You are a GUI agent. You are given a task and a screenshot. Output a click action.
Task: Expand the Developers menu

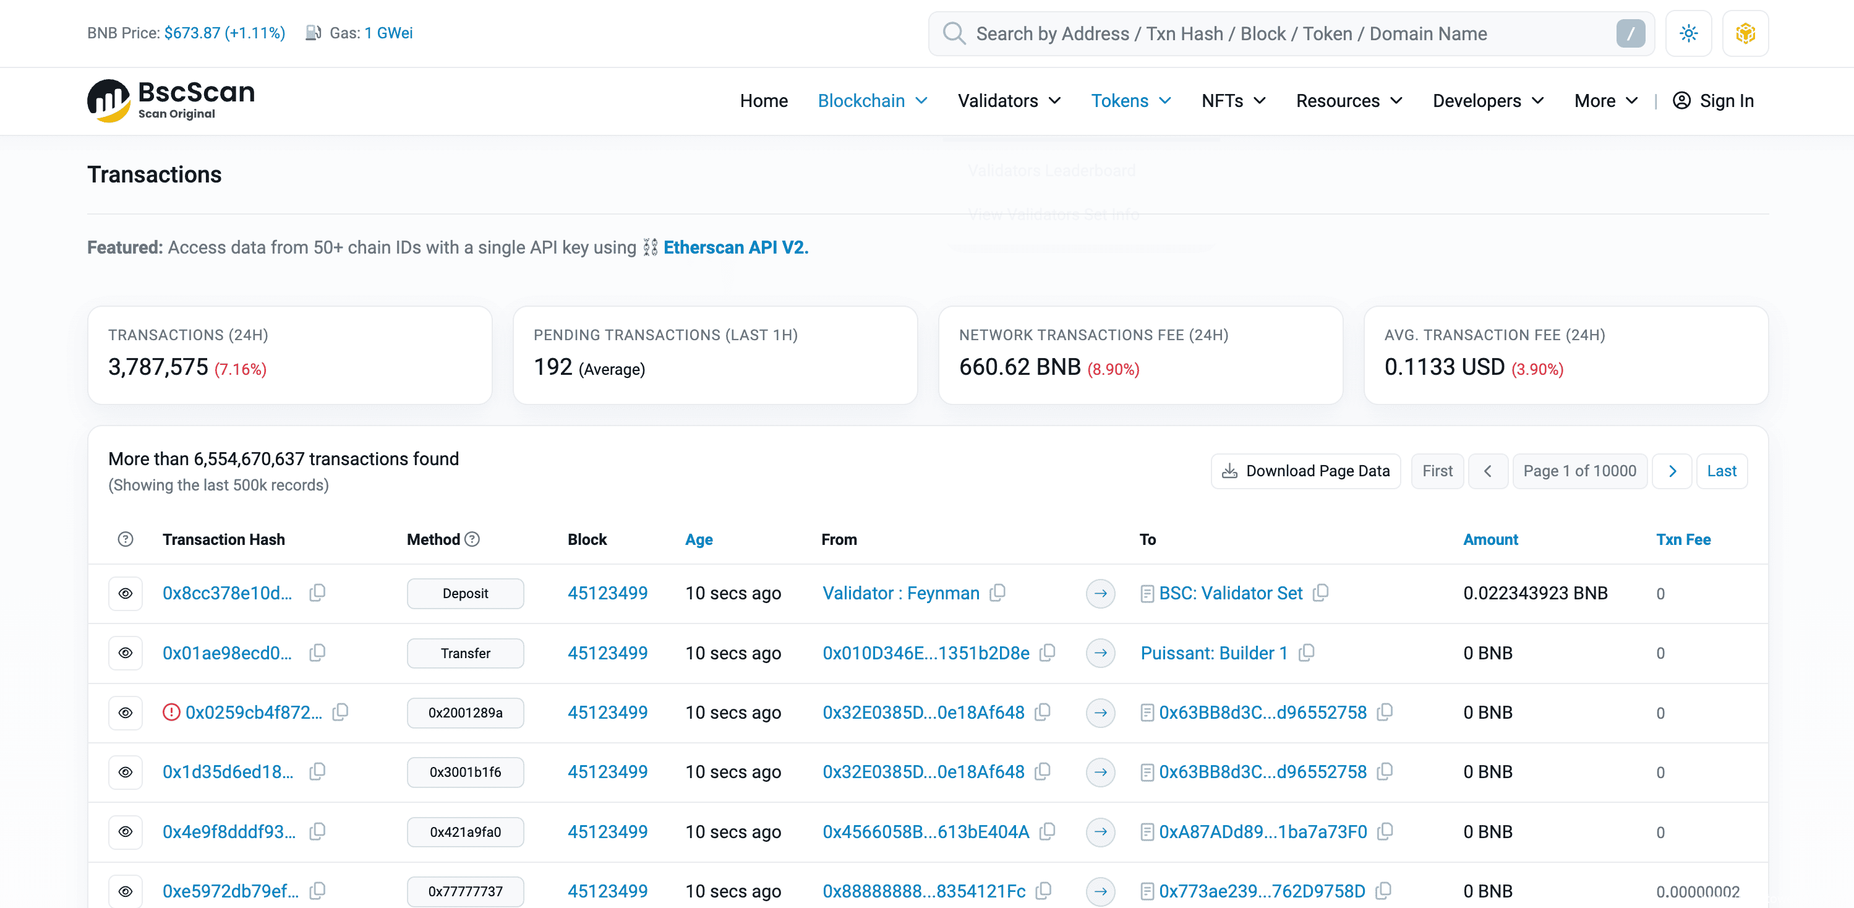click(1488, 101)
